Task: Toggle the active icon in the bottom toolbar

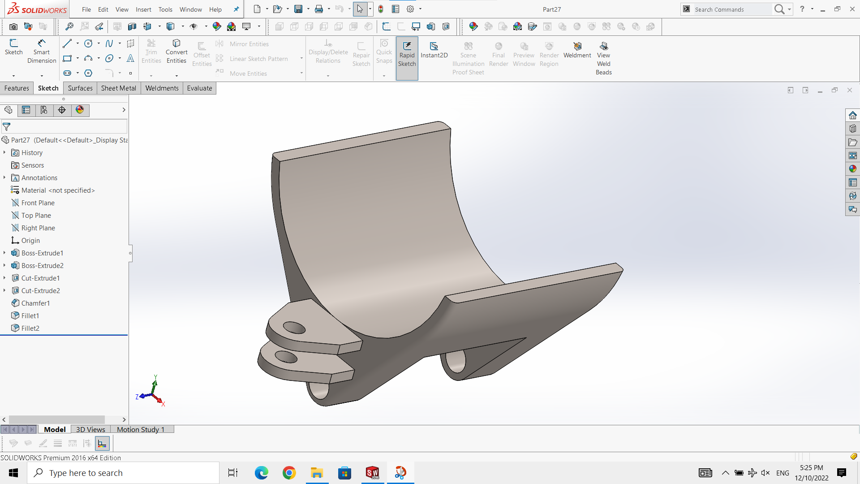Action: 102,443
